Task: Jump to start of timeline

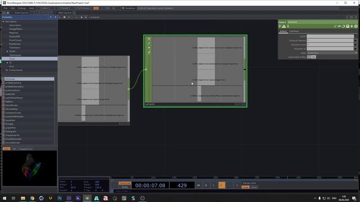Action: 199,185
